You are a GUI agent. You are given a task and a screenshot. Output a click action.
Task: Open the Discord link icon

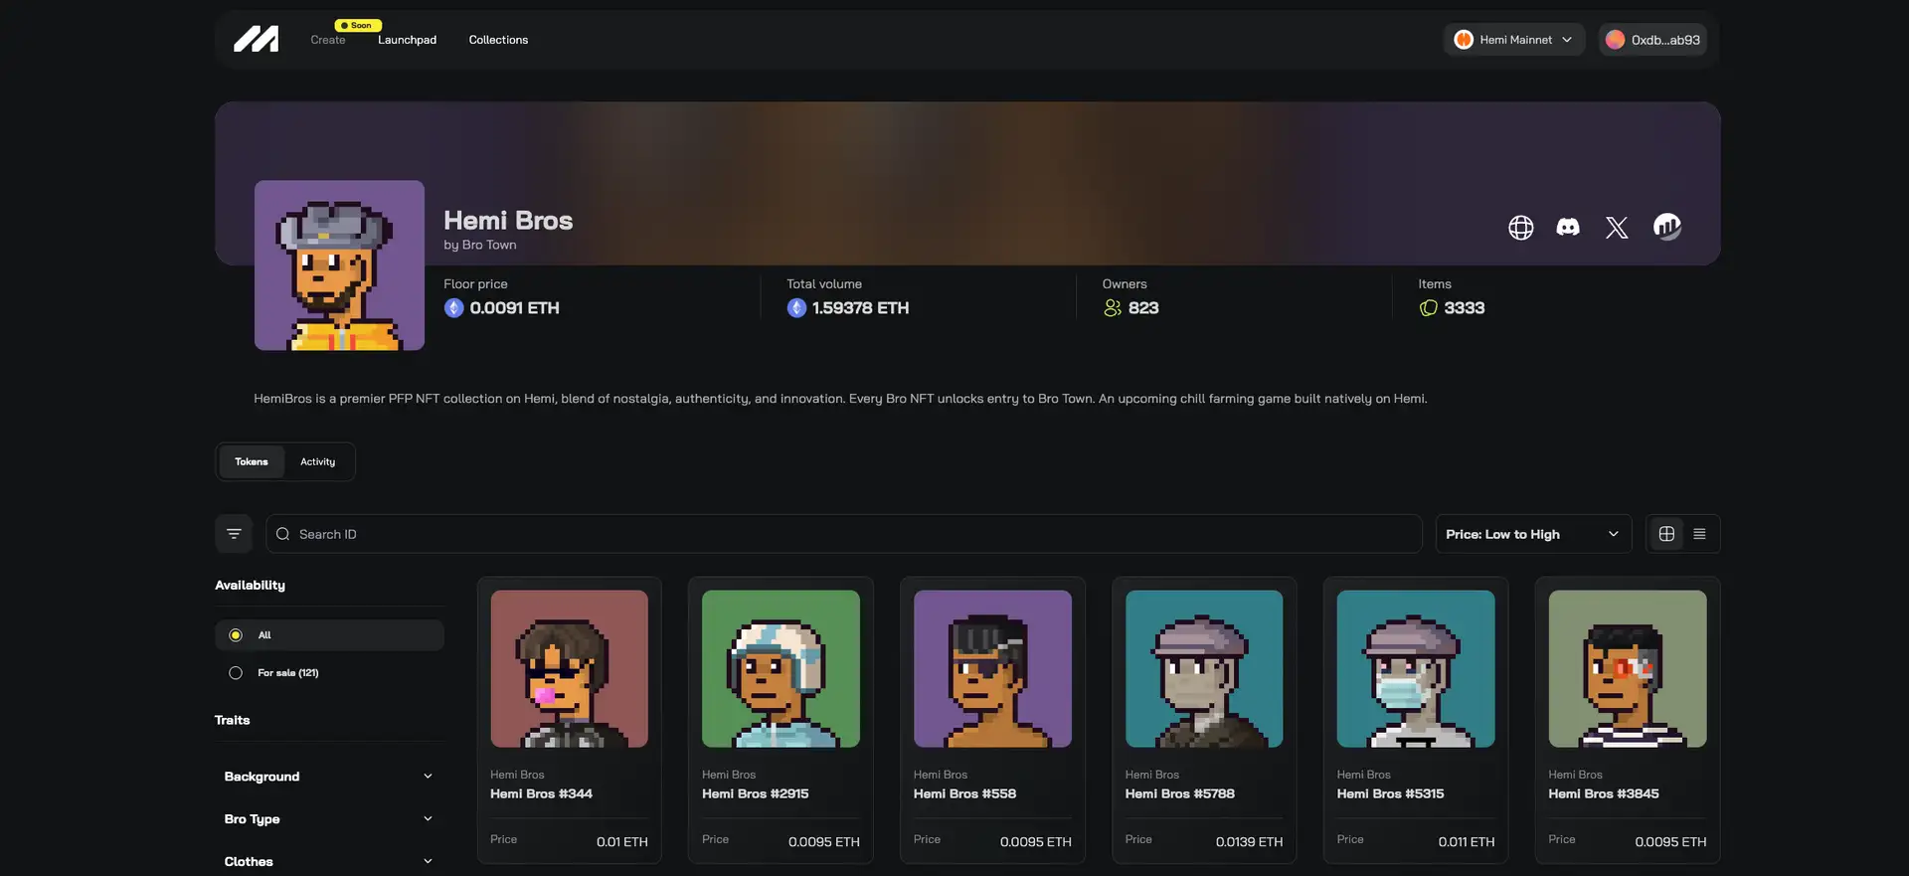pos(1568,228)
